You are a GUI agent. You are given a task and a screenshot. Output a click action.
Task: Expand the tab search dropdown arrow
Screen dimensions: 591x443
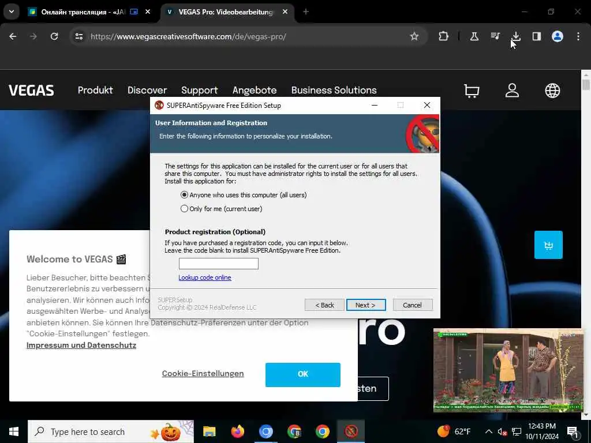point(12,12)
